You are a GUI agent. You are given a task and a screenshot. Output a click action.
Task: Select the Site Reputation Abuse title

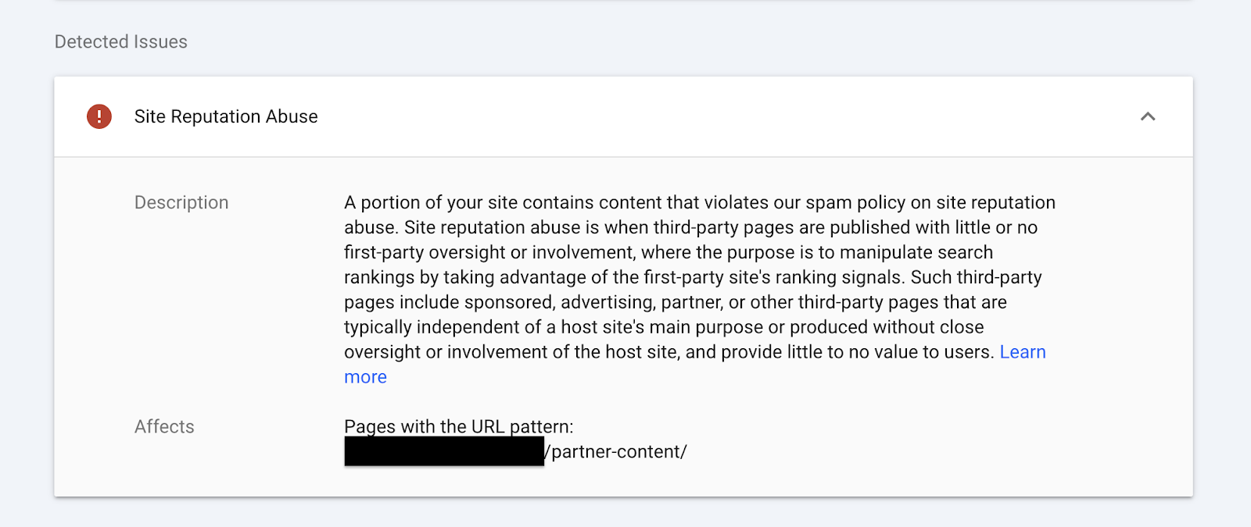click(x=226, y=116)
